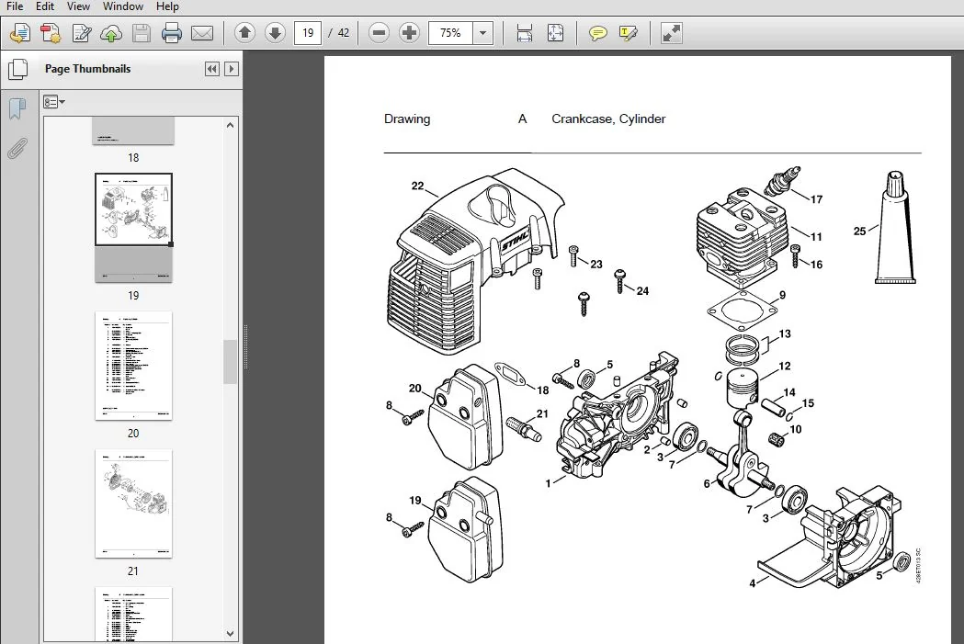Select the page 19 thumbnail
Viewport: 964px width, 644px height.
(133, 228)
